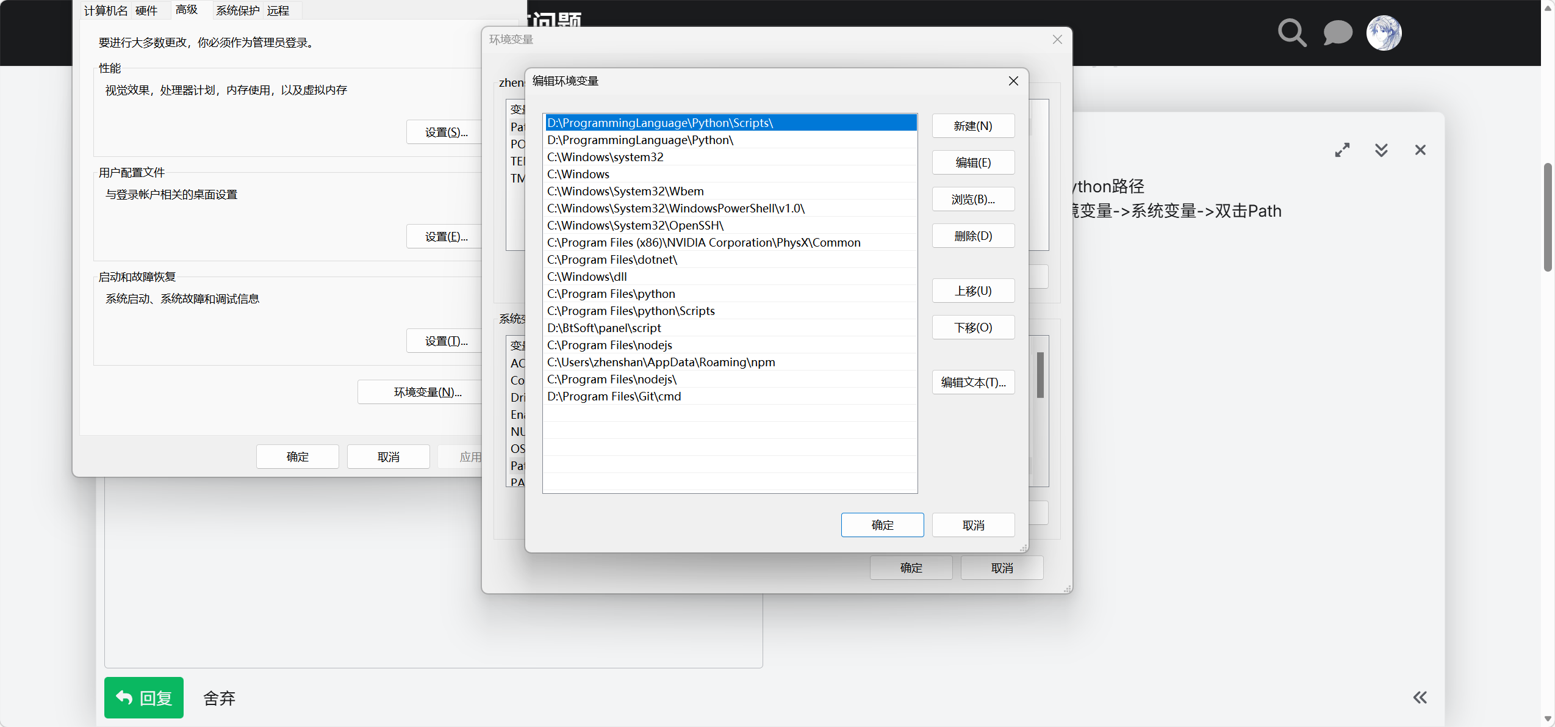Image resolution: width=1555 pixels, height=727 pixels.
Task: Switch to the 系统保护 tab
Action: (x=237, y=11)
